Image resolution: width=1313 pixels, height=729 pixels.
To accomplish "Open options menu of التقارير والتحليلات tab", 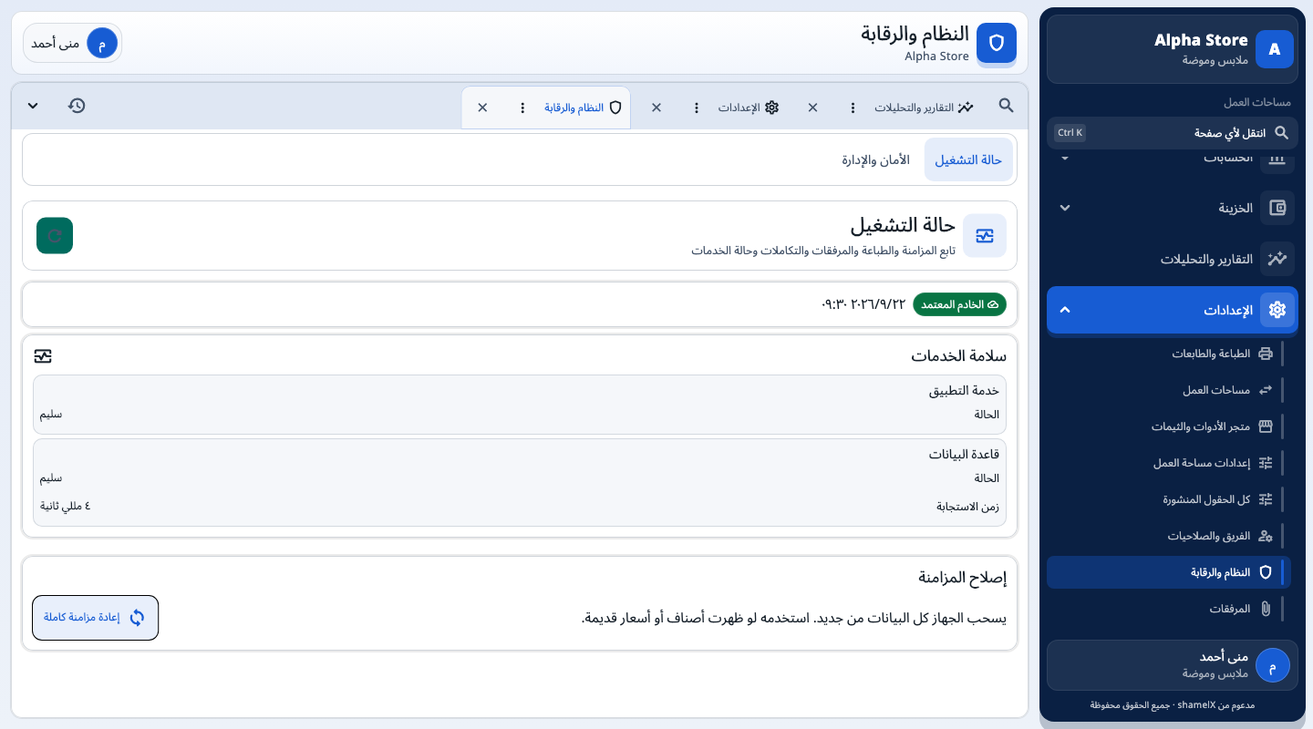I will pyautogui.click(x=853, y=108).
